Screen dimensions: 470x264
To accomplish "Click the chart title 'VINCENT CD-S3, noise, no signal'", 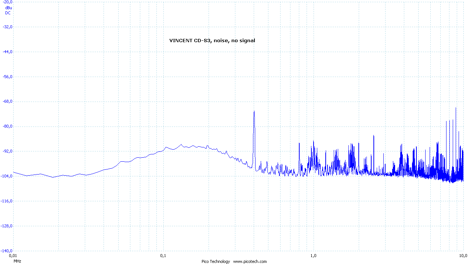I will pos(212,41).
